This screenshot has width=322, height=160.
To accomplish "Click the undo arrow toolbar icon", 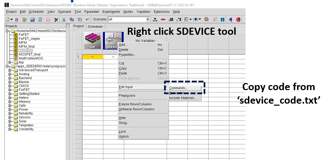I will click(88, 20).
